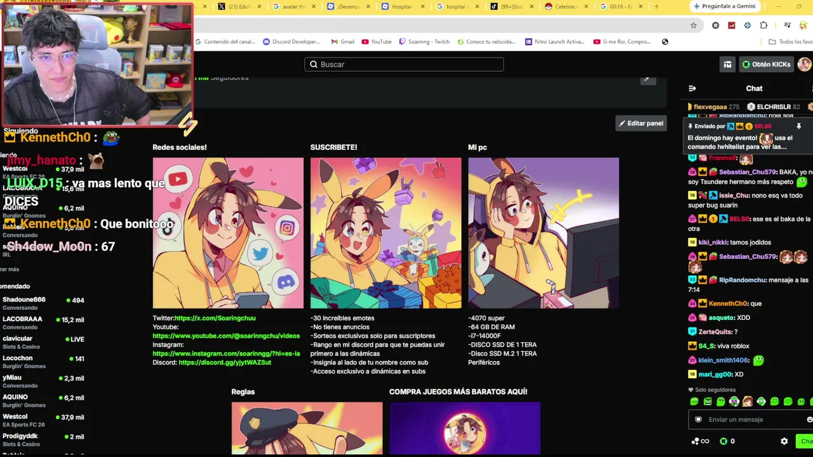This screenshot has height=457, width=813.
Task: Open the Kick dashboard grid icon
Action: (727, 64)
